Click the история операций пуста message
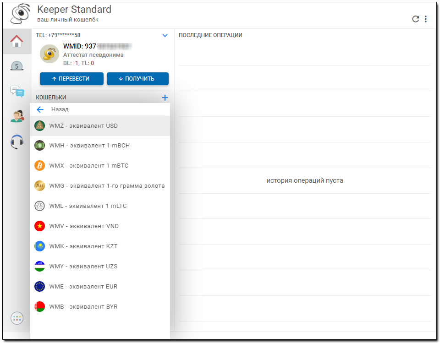The height and width of the screenshot is (343, 440). 305,180
